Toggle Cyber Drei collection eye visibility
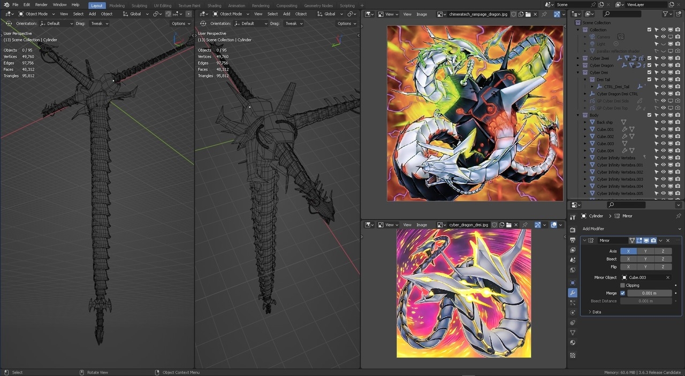Image resolution: width=685 pixels, height=376 pixels. click(664, 73)
